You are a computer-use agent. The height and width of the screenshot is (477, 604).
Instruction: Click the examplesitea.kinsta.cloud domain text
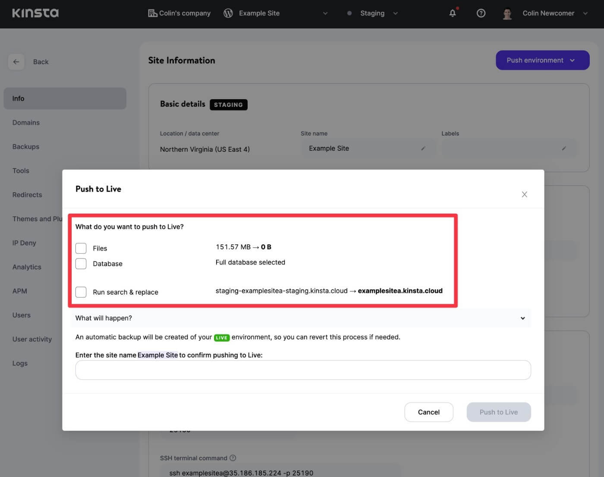pyautogui.click(x=400, y=291)
